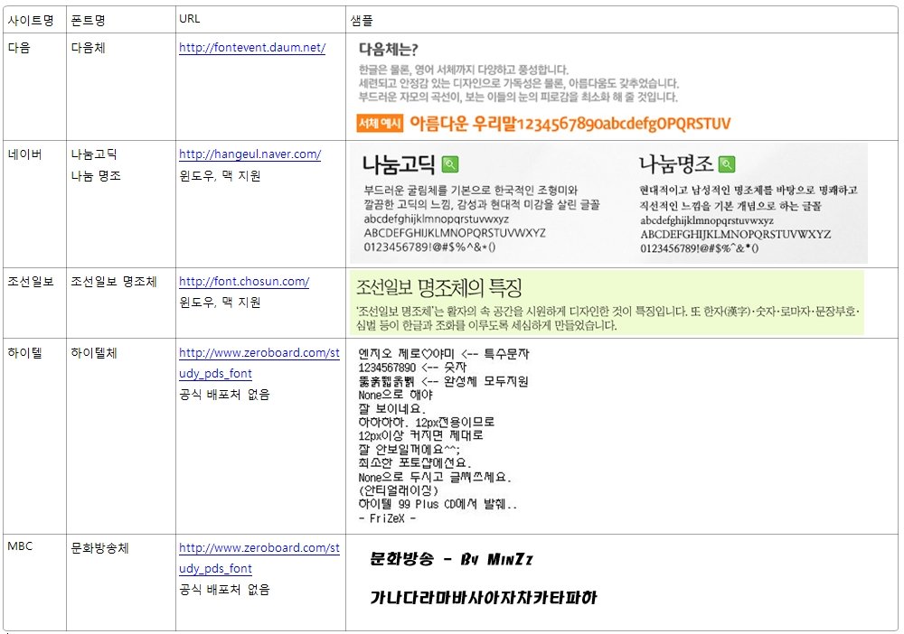Click the URL column header
This screenshot has width=904, height=634.
pyautogui.click(x=190, y=18)
